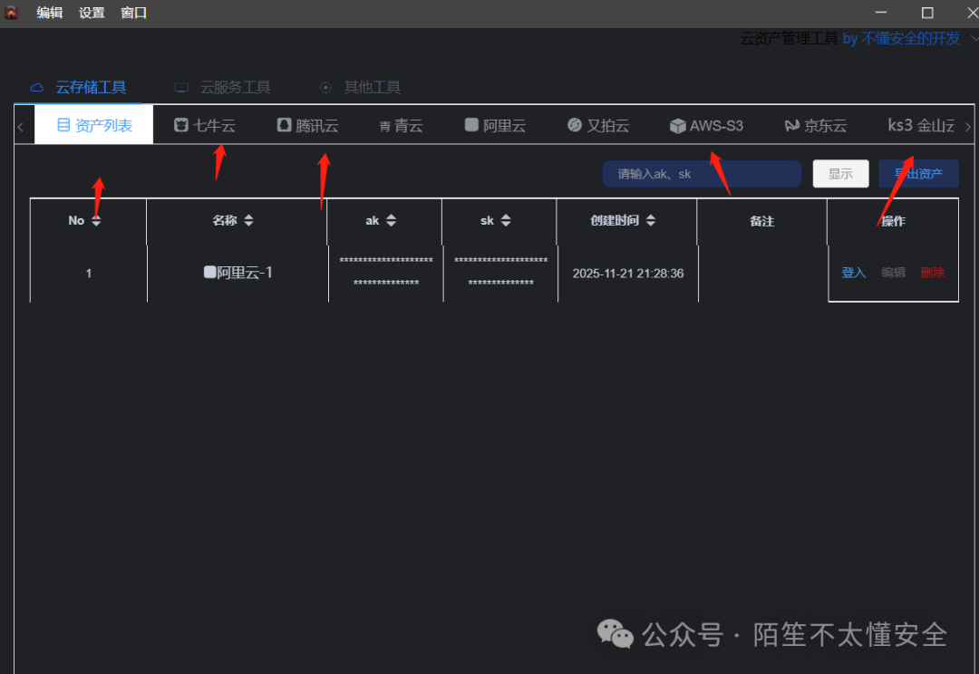This screenshot has height=674, width=979.
Task: Select the 腾讯云 (Tencent Cloud) icon
Action: 284,125
